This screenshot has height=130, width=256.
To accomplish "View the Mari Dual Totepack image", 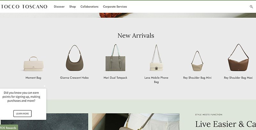I will click(116, 58).
